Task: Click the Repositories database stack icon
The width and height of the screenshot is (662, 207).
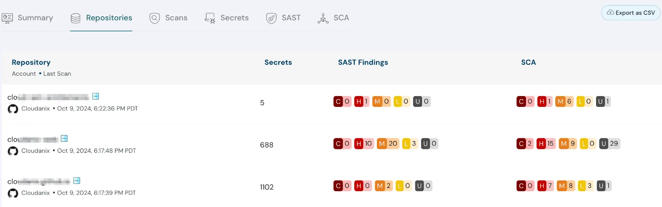Action: pos(75,18)
